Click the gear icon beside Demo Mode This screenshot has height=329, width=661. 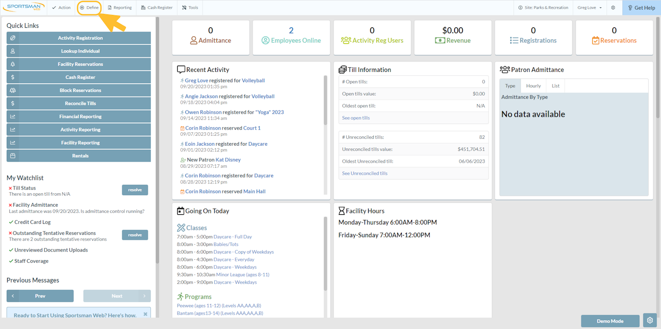pyautogui.click(x=650, y=321)
